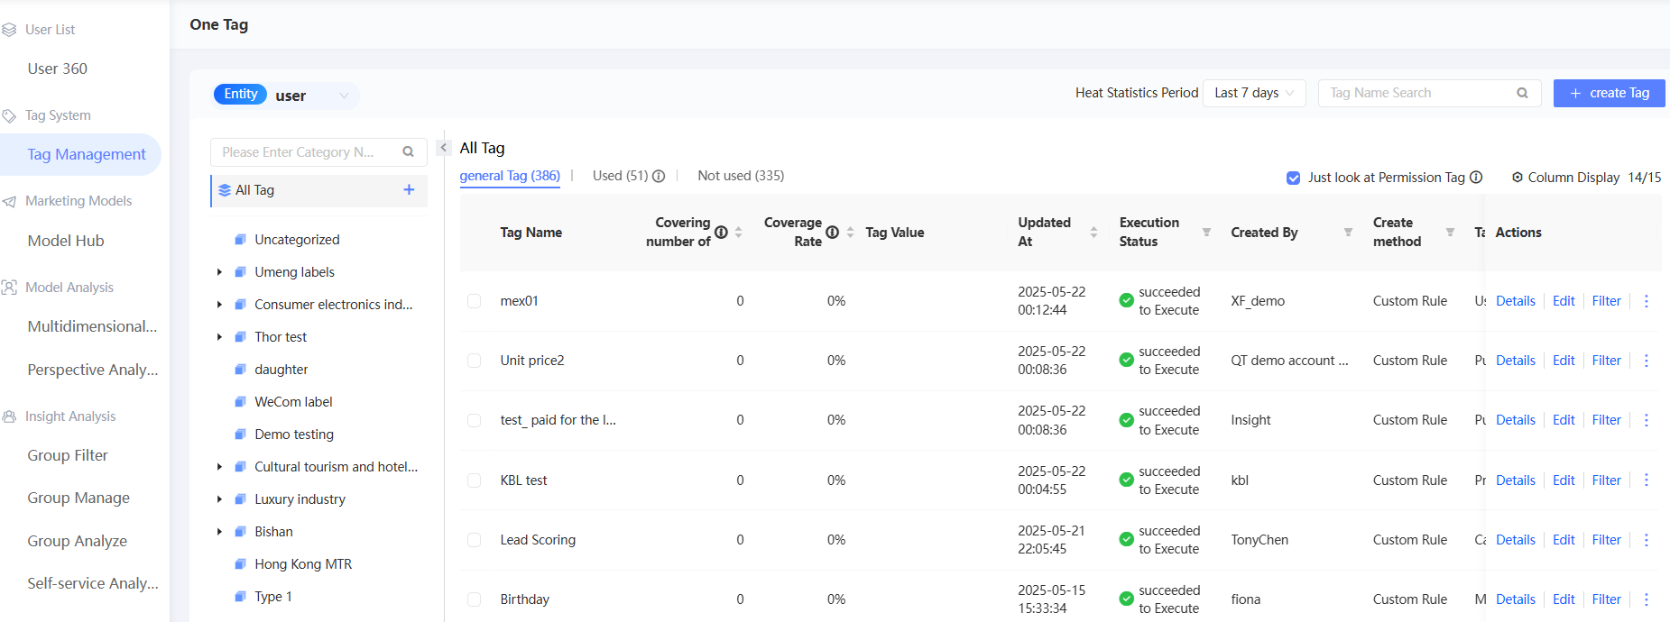Select the Unit price2 row checkbox
Viewport: 1670px width, 622px height.
474,361
